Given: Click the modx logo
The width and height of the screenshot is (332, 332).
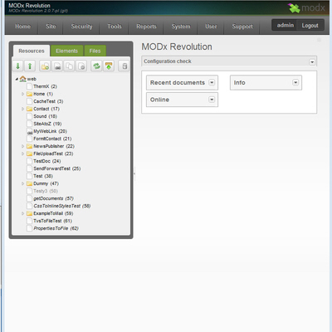Looking at the screenshot, I should coord(307,7).
